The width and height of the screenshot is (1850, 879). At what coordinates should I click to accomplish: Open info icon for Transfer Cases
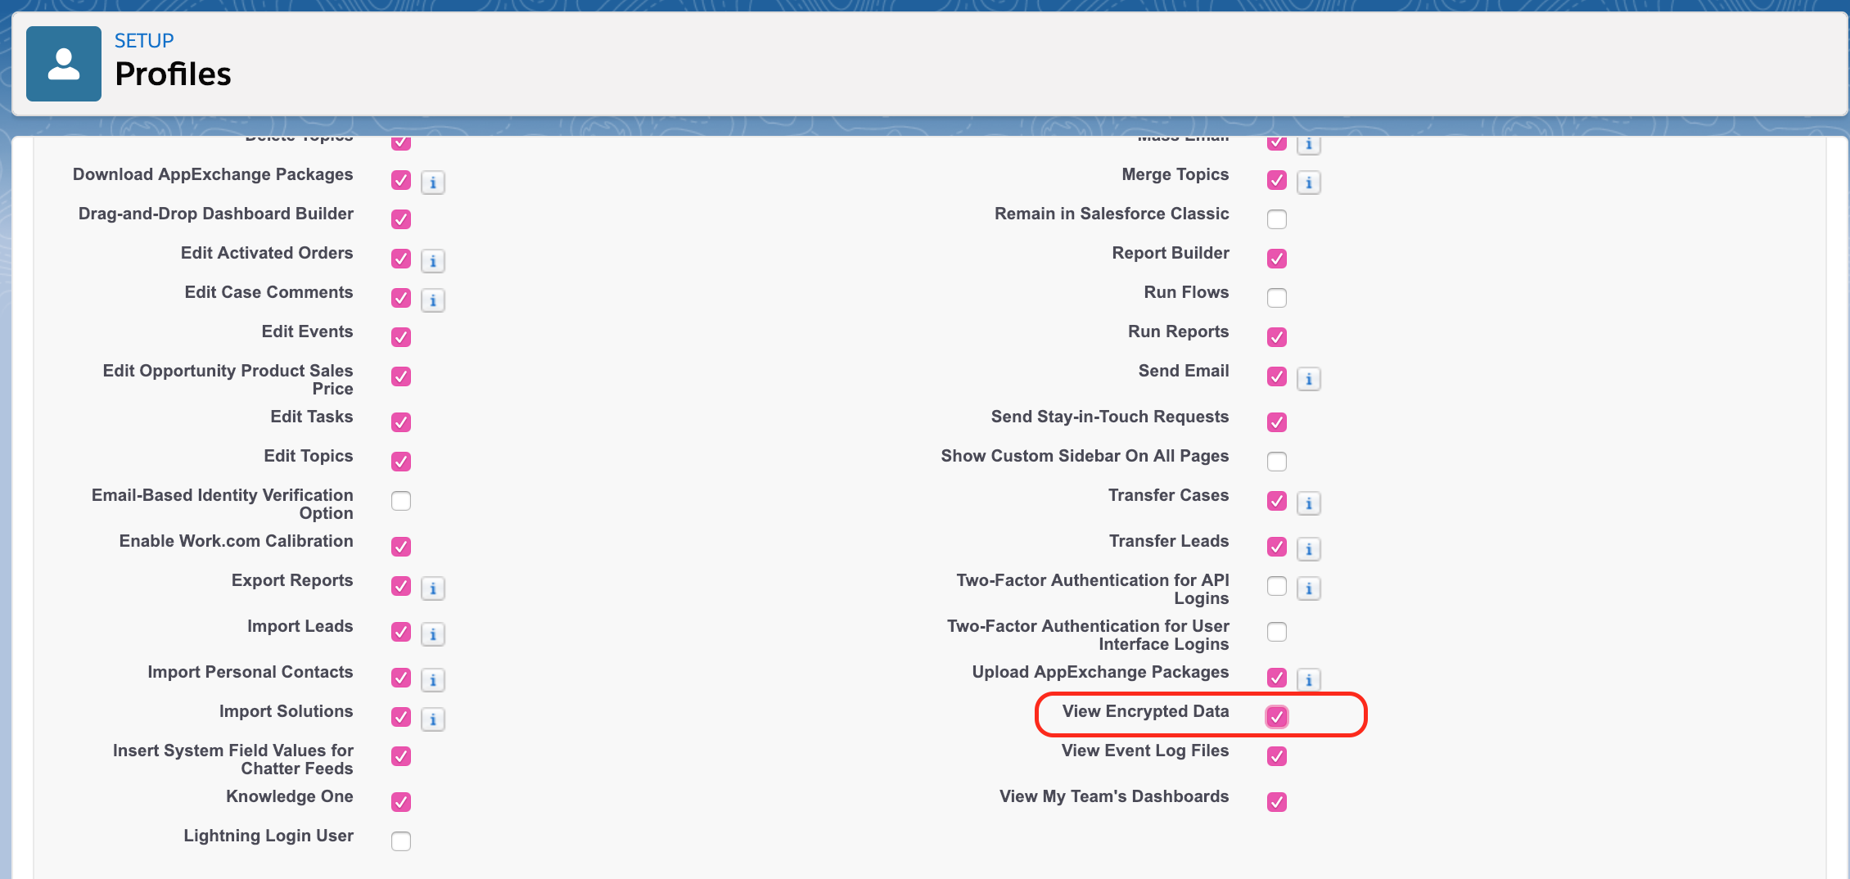[1309, 503]
